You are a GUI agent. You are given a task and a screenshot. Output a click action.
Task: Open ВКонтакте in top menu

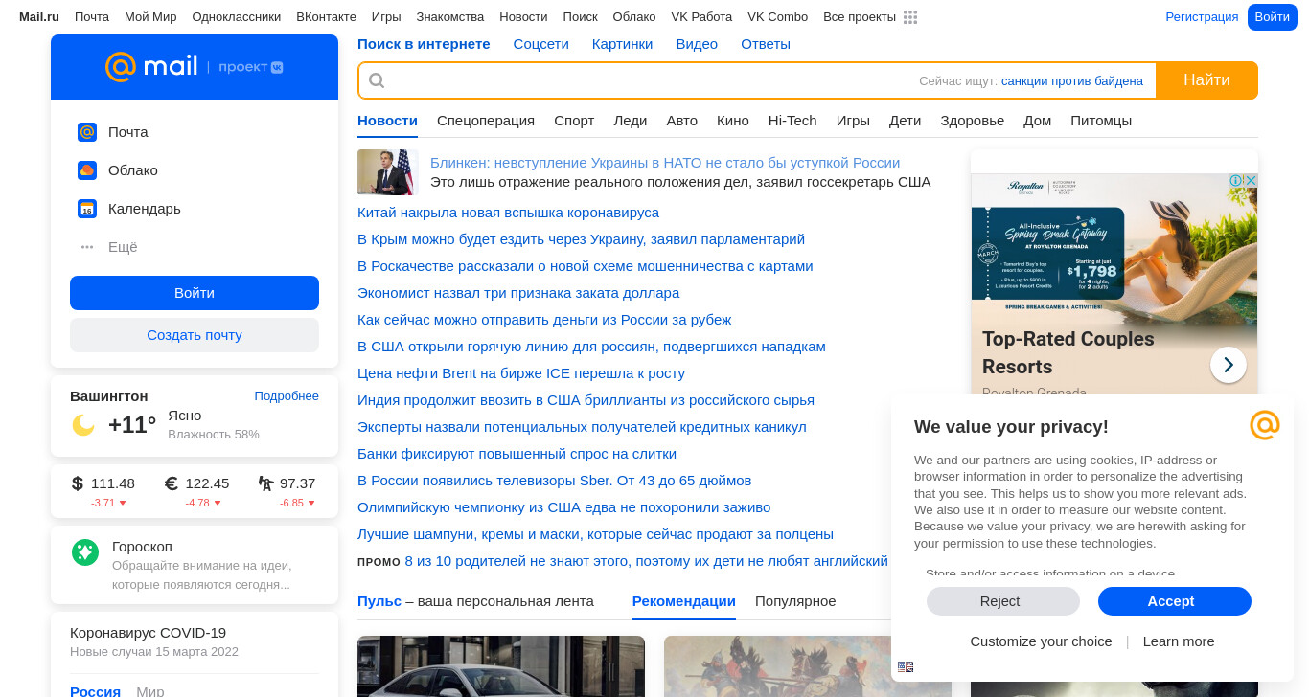[x=326, y=17]
